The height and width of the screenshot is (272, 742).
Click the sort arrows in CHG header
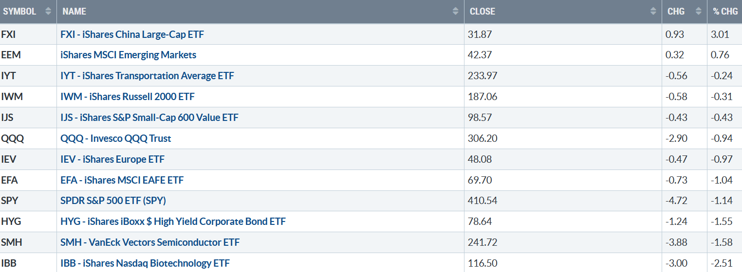click(x=698, y=11)
